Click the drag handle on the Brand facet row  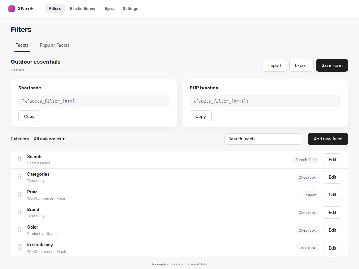coord(20,212)
